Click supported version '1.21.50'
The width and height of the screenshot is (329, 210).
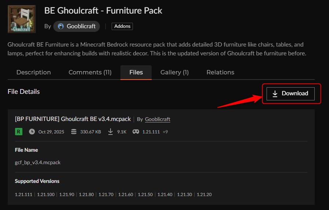(145, 195)
